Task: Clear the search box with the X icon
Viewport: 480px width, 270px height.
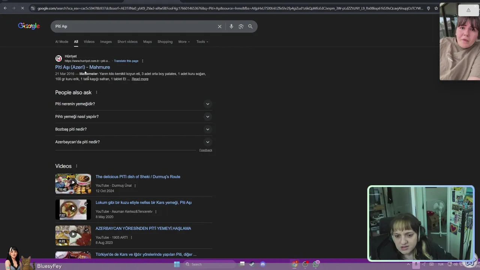Action: point(220,26)
